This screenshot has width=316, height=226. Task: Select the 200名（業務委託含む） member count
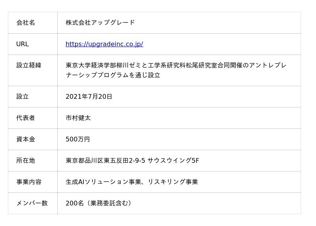click(98, 203)
